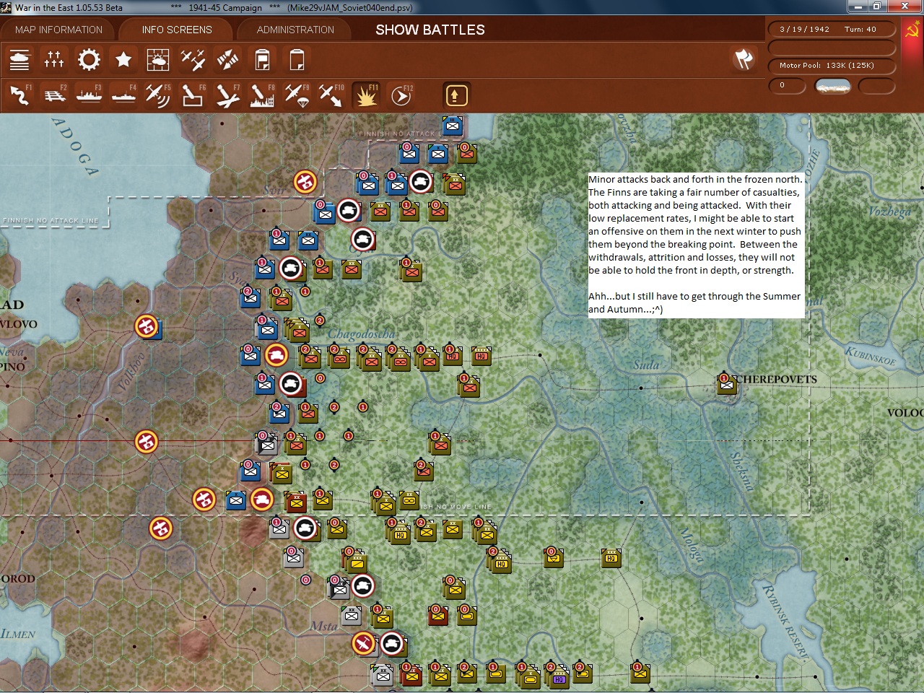Select the F2 rail movement mode

(54, 95)
